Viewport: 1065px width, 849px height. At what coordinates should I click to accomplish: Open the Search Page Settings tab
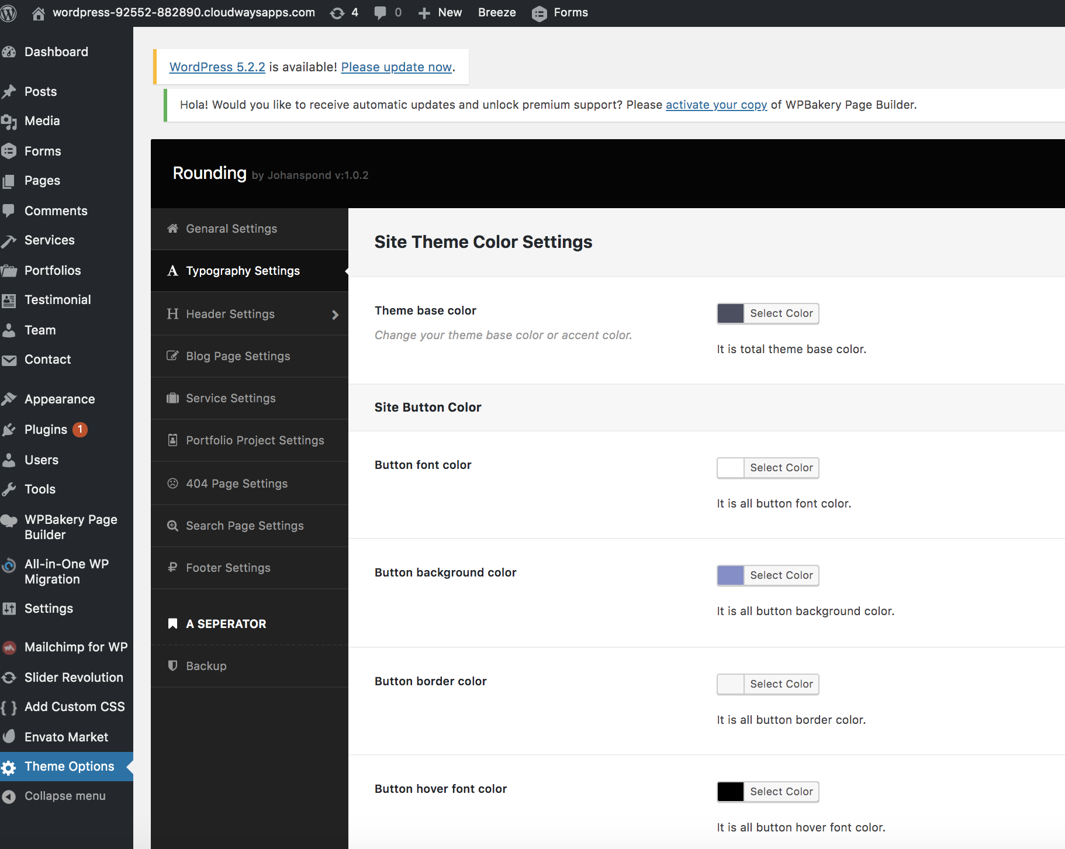250,526
